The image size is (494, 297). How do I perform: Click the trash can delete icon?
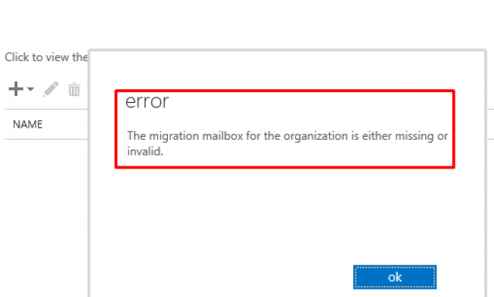[74, 89]
